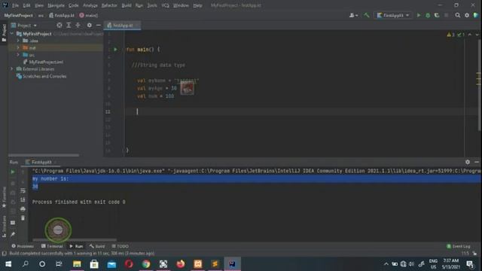Build project using the hammer icon
Image resolution: width=482 pixels, height=271 pixels.
click(367, 15)
